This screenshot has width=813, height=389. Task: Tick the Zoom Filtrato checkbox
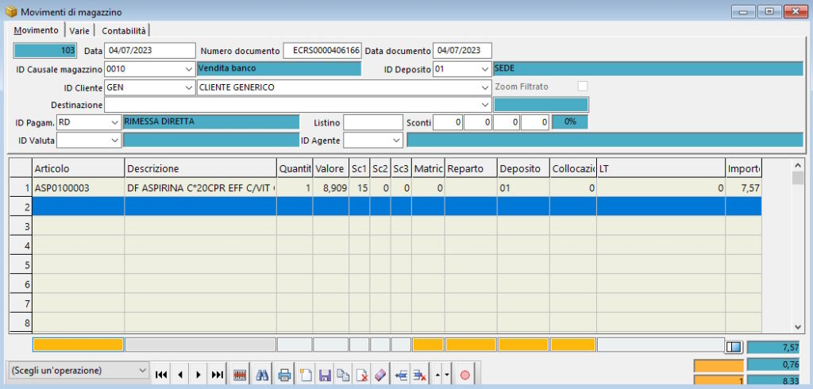tap(583, 87)
